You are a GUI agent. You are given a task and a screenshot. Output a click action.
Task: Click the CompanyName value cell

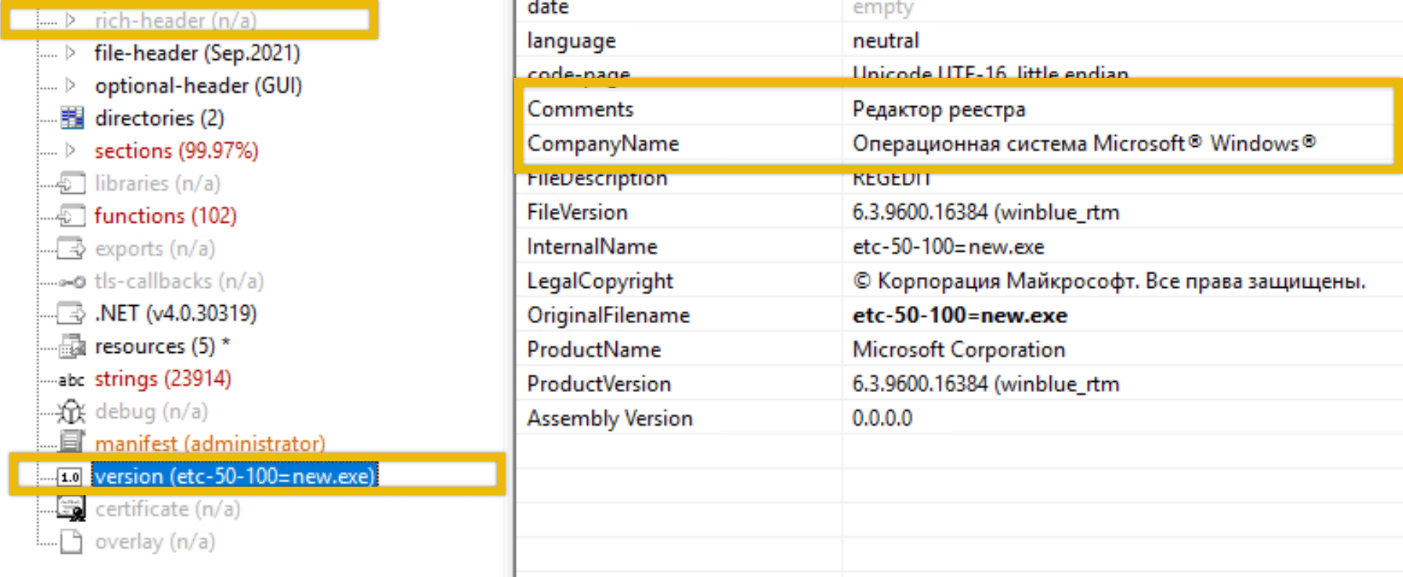point(1083,144)
